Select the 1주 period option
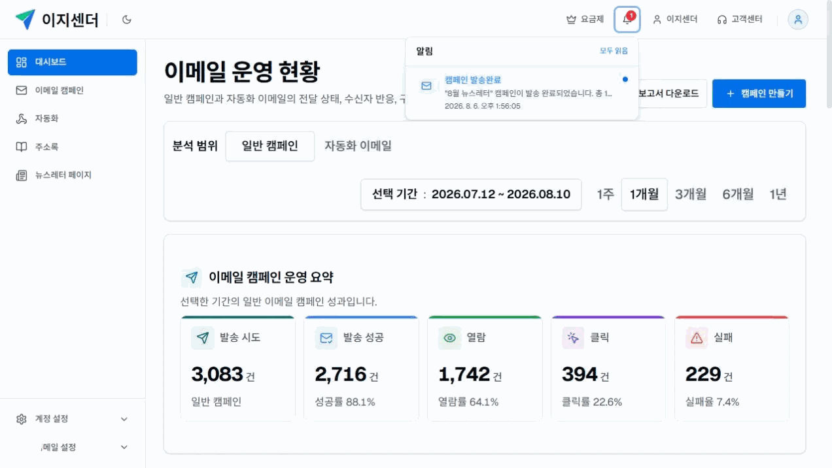This screenshot has width=832, height=468. tap(605, 194)
